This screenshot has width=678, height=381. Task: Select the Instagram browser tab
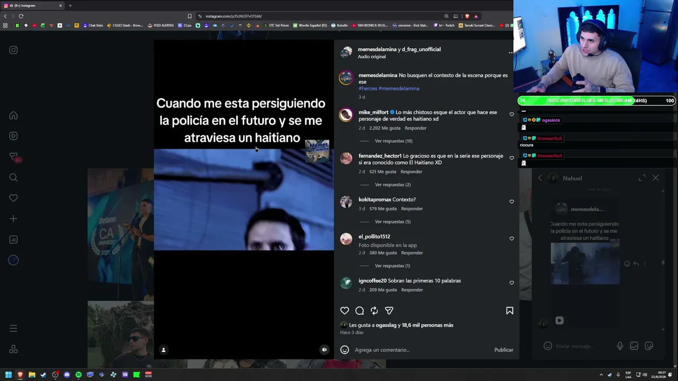coord(33,5)
